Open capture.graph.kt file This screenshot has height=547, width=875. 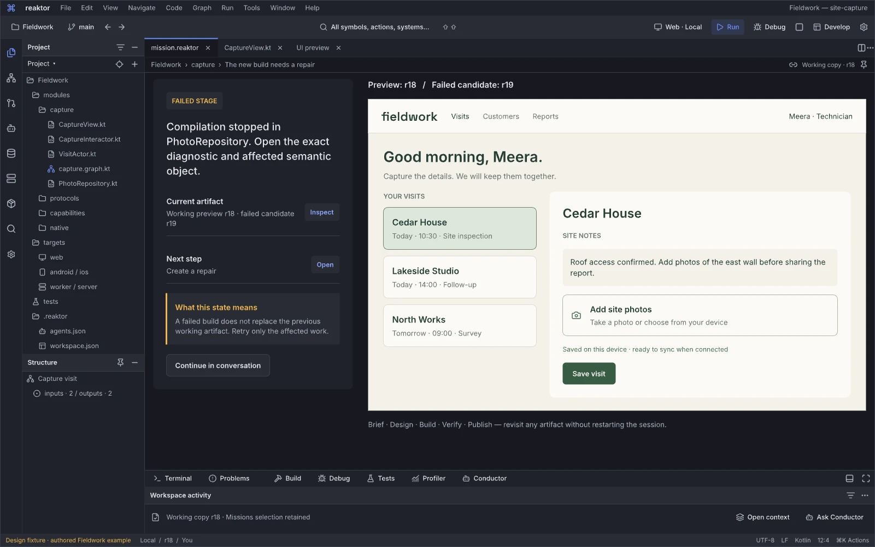pos(83,169)
